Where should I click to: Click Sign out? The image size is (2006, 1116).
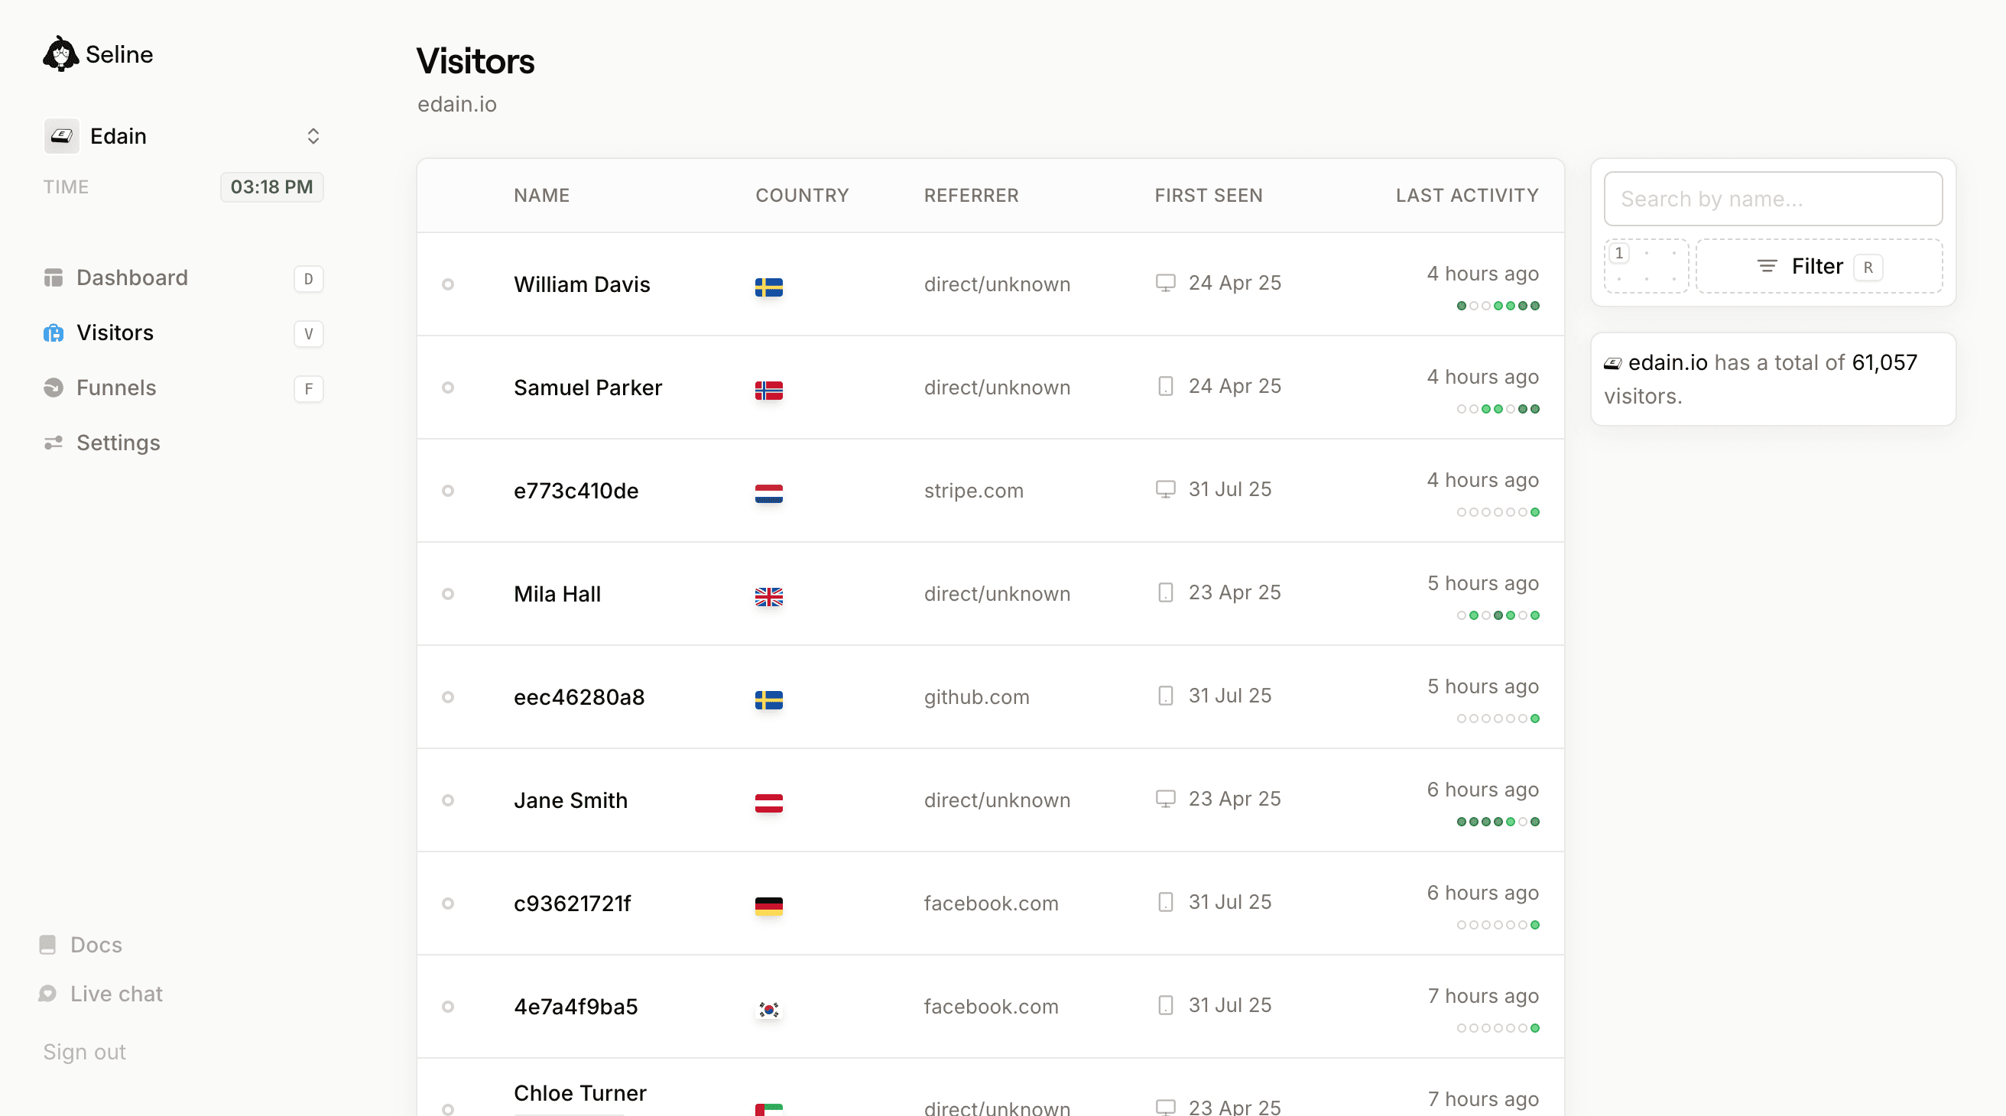point(83,1051)
